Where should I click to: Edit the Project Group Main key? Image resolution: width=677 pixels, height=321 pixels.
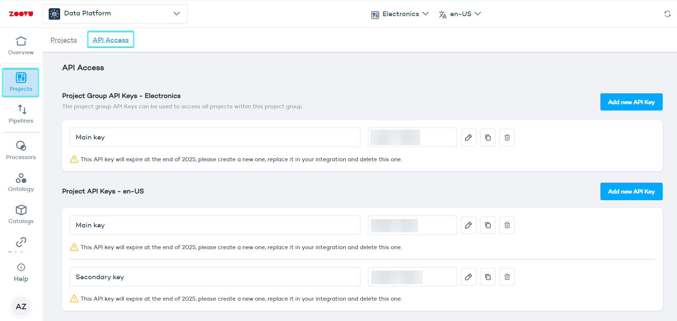click(x=468, y=138)
